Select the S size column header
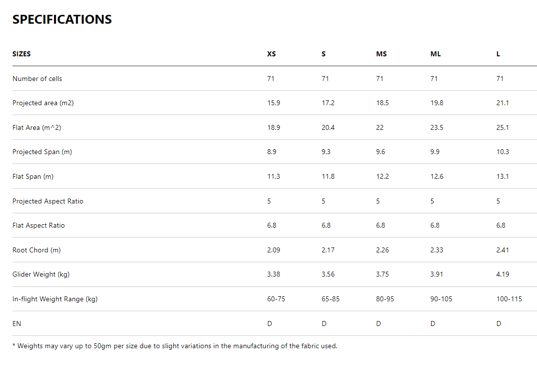The height and width of the screenshot is (365, 537). point(324,54)
